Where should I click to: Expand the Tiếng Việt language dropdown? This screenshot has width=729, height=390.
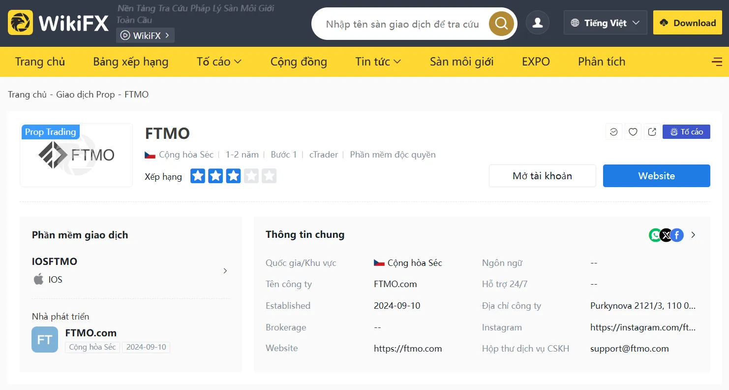(605, 23)
